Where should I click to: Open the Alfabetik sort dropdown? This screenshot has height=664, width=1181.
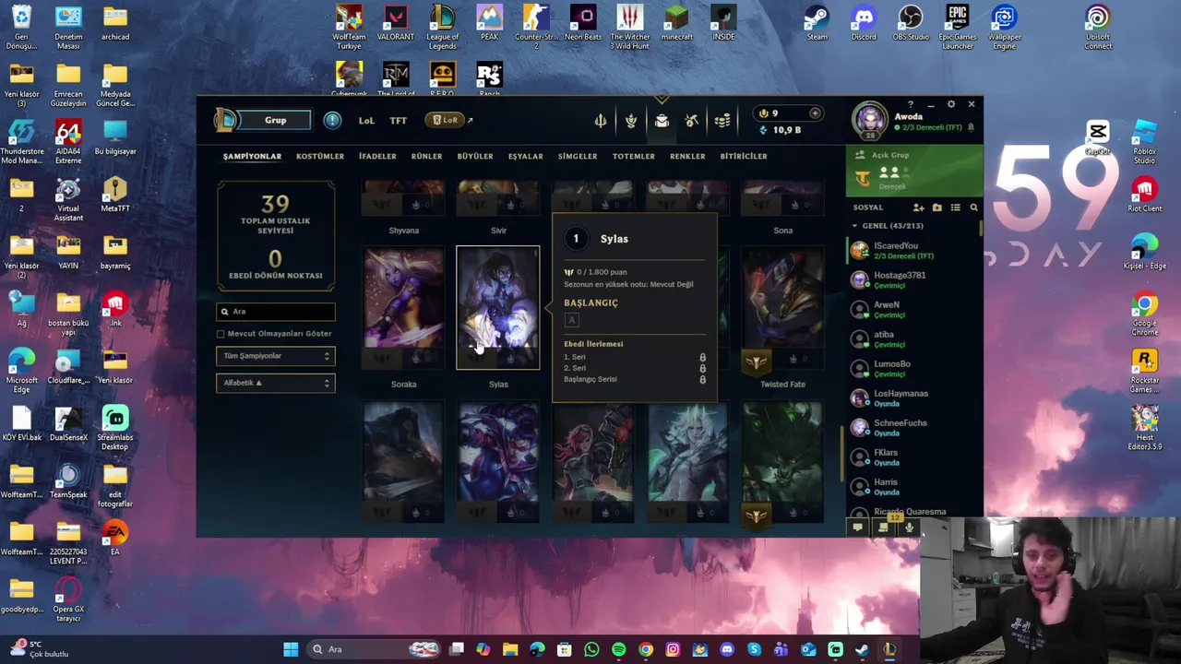tap(276, 383)
